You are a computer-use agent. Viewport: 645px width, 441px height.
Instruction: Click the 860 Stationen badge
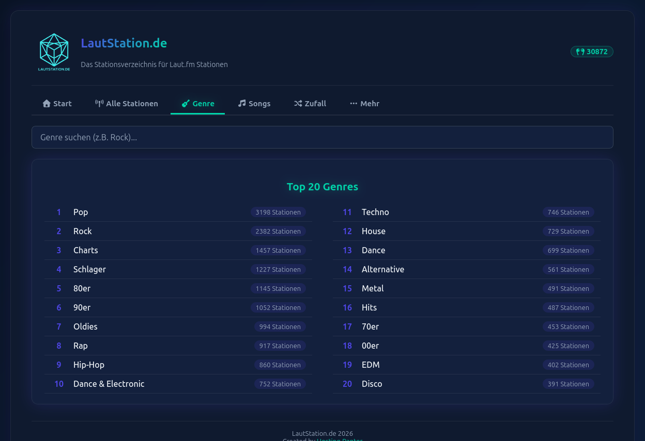(x=280, y=365)
